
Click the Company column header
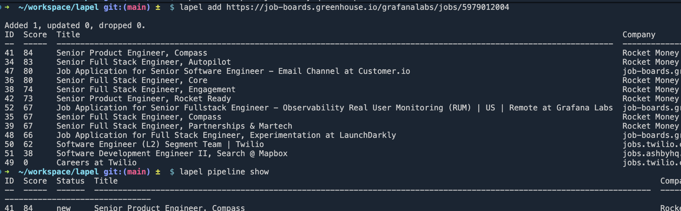tap(639, 35)
